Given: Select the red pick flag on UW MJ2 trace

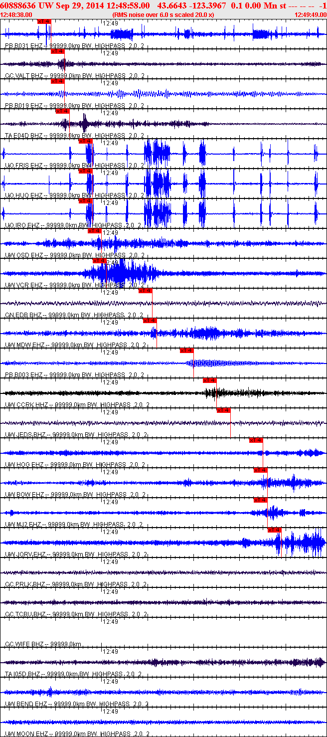Looking at the screenshot, I should (x=261, y=500).
